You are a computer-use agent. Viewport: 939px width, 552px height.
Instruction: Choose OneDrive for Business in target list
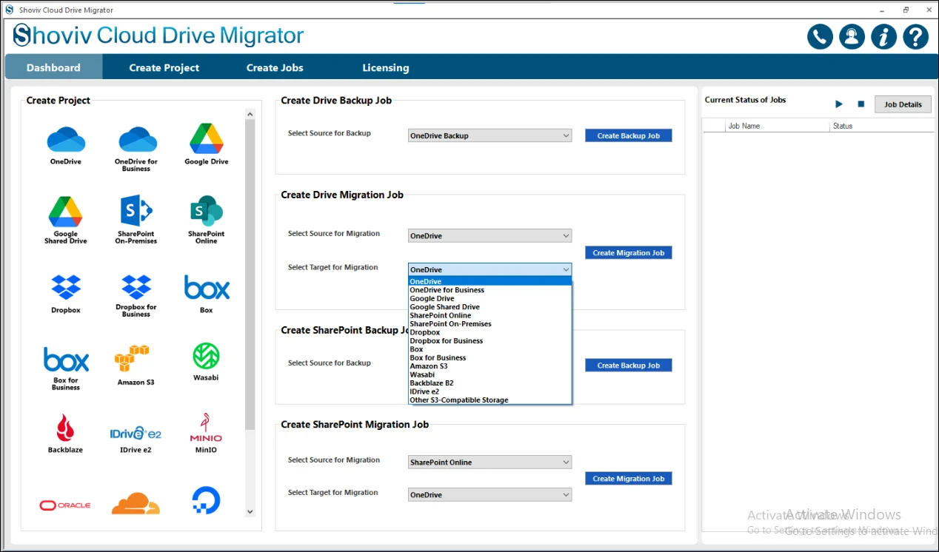pyautogui.click(x=489, y=290)
